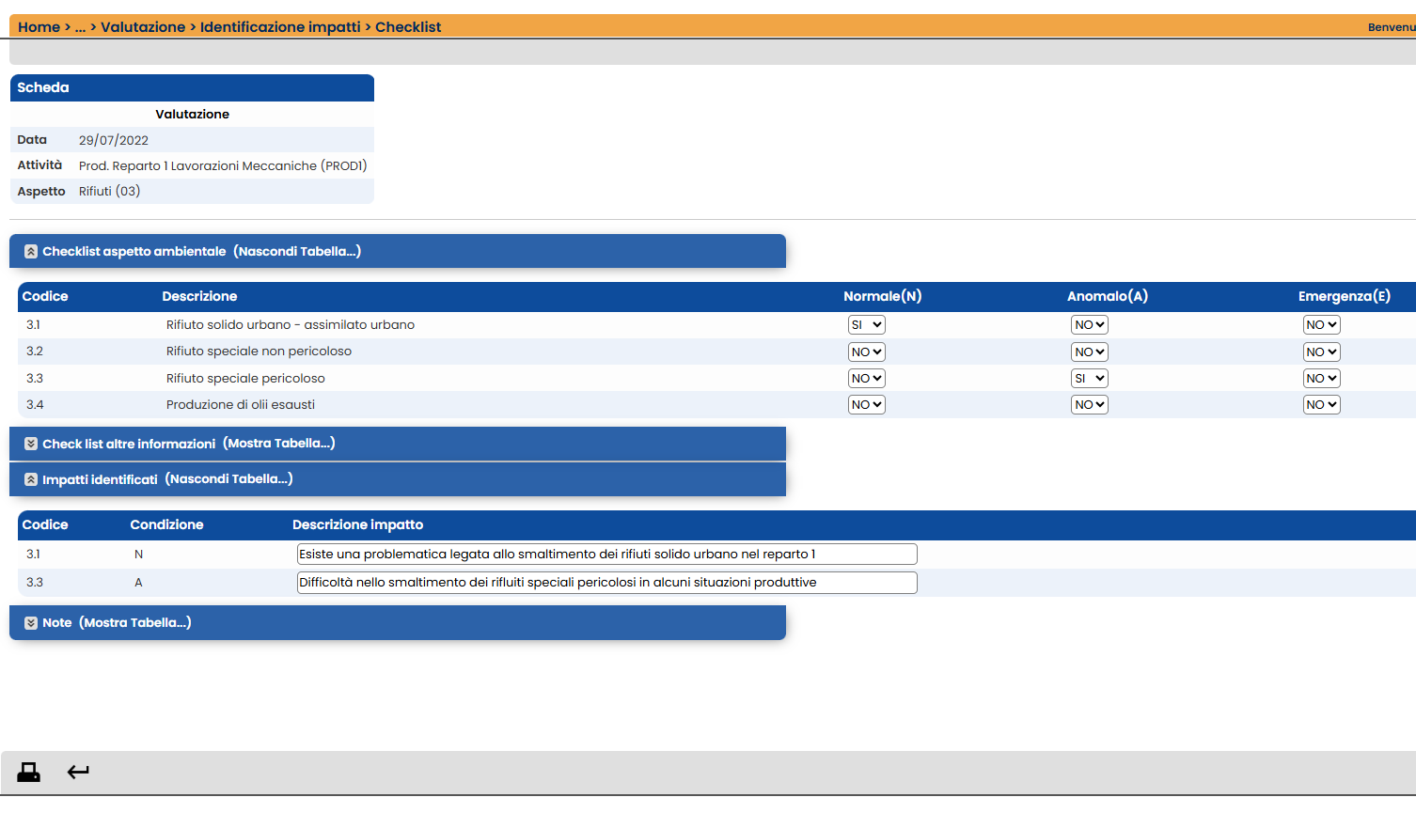Open Emergenza dropdown for row 3.1
Screen dimensions: 1416x813
pos(1321,325)
